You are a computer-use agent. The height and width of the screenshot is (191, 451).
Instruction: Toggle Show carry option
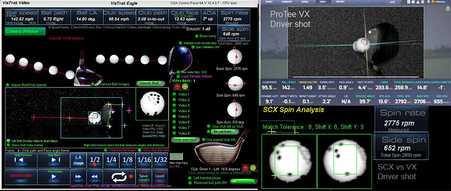197,36
